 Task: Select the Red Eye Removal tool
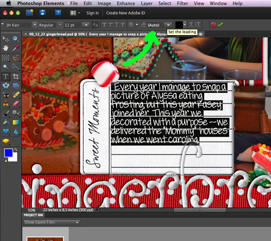6,95
